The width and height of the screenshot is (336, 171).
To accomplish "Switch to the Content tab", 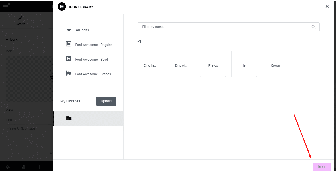I will (20, 21).
